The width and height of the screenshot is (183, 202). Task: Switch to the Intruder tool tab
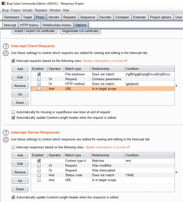54,17
